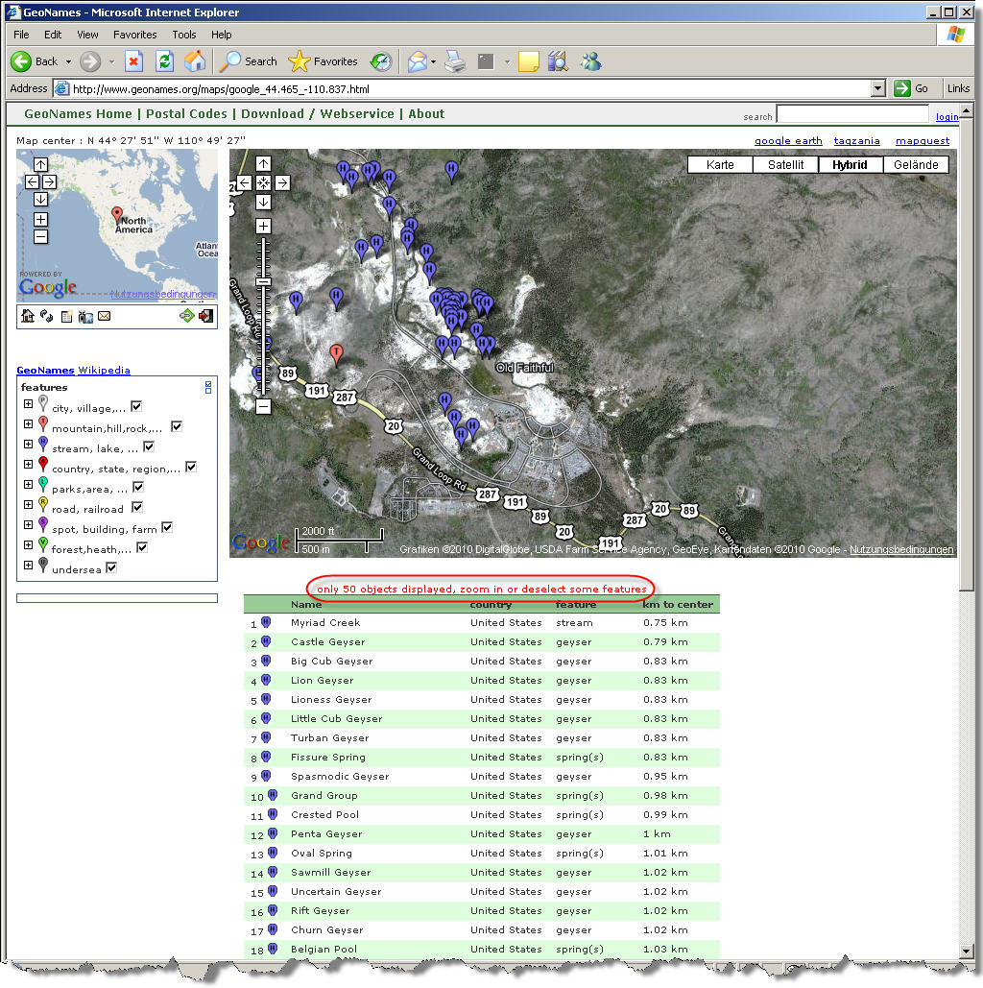This screenshot has height=988, width=983.
Task: Open the Castle Geyser entry in results
Action: (327, 641)
